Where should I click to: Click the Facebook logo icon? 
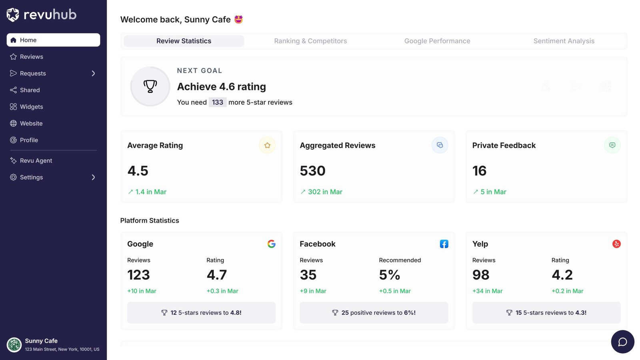[444, 244]
